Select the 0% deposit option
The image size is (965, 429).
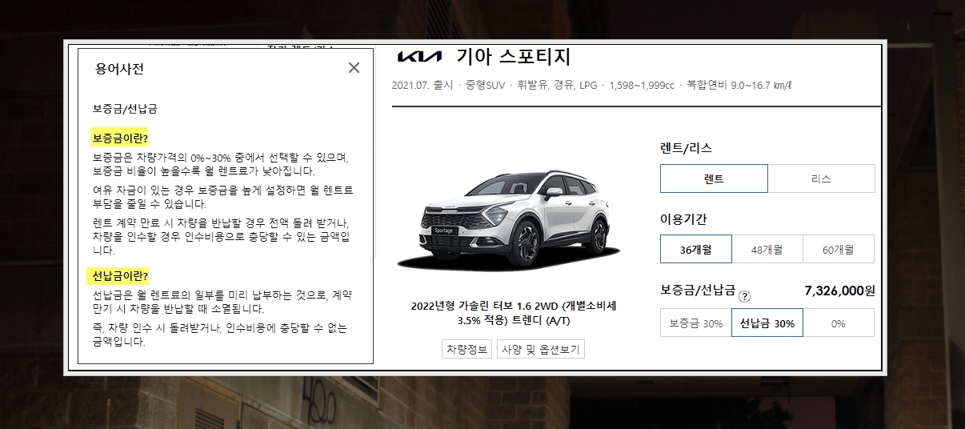pyautogui.click(x=839, y=323)
